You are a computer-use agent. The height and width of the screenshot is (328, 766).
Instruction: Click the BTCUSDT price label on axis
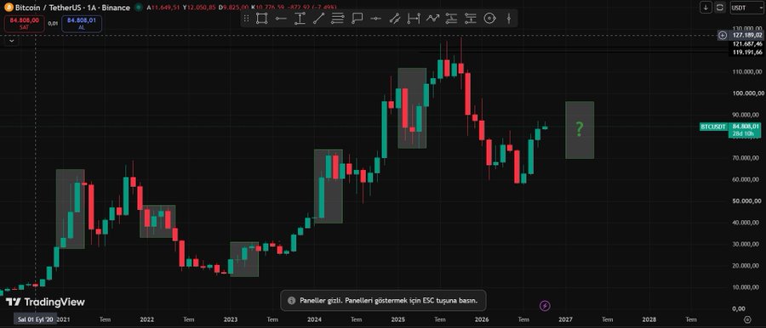712,127
